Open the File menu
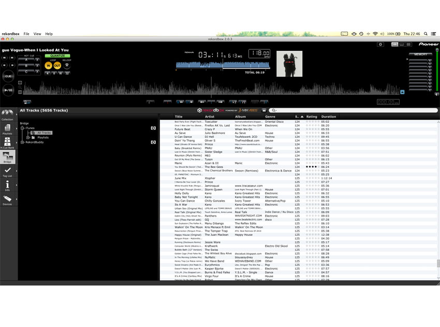 click(x=26, y=34)
